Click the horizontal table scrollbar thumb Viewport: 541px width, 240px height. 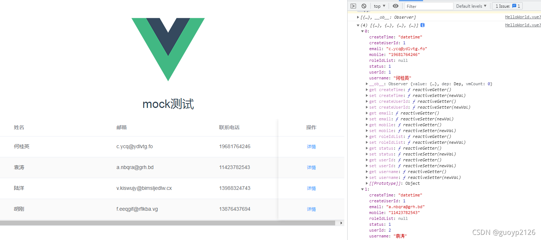point(167,223)
